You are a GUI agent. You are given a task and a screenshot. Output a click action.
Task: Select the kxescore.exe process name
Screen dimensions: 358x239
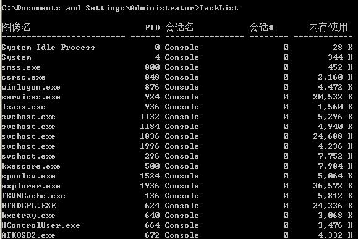(x=31, y=166)
